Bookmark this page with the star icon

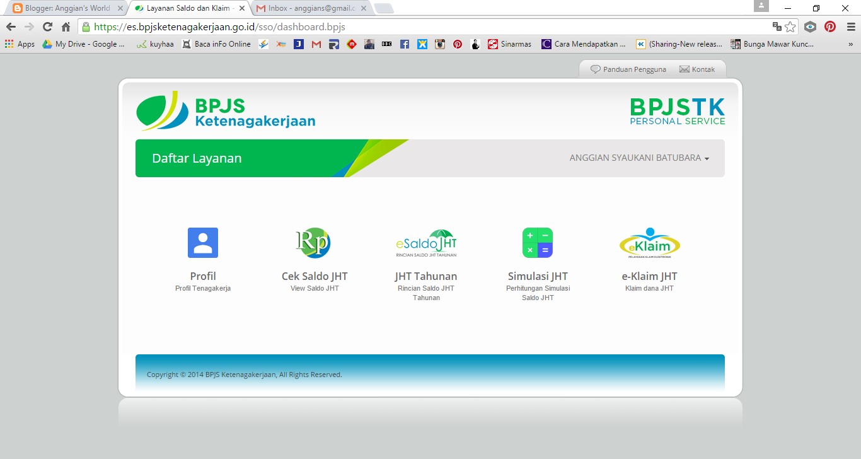[790, 27]
